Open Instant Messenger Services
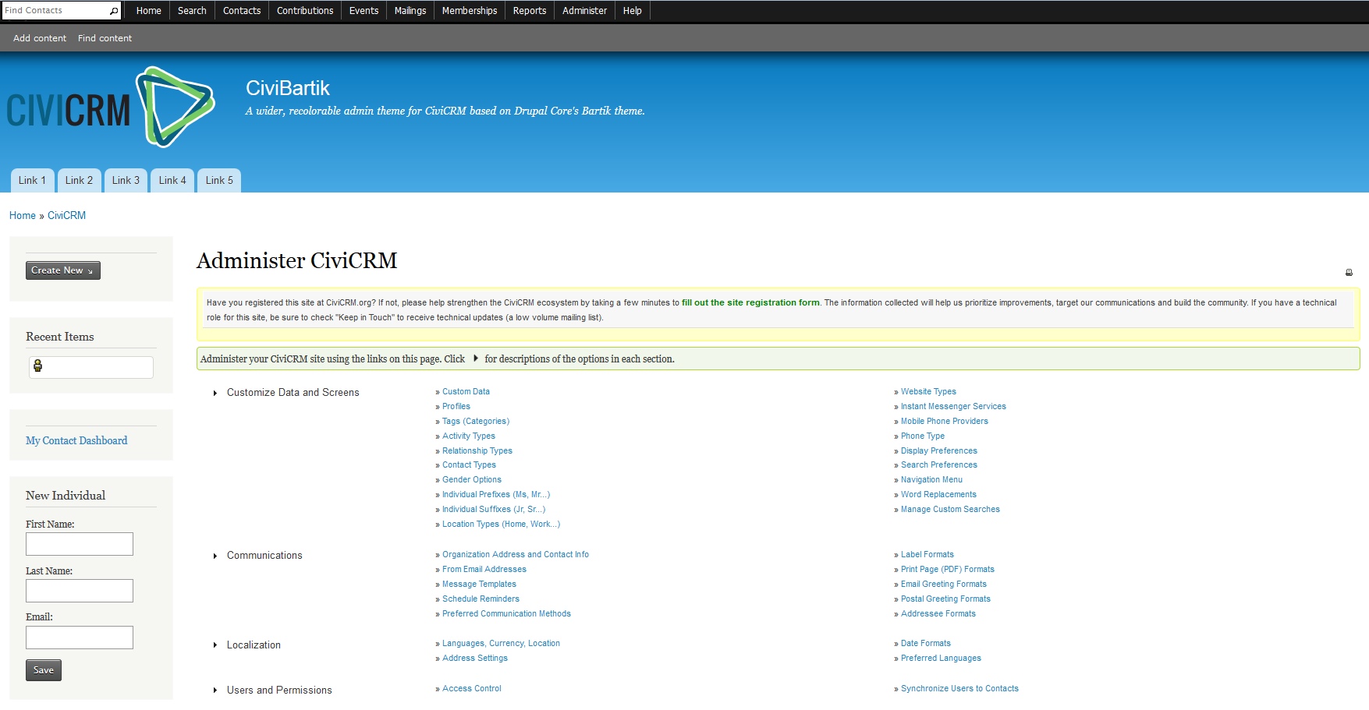 [953, 407]
